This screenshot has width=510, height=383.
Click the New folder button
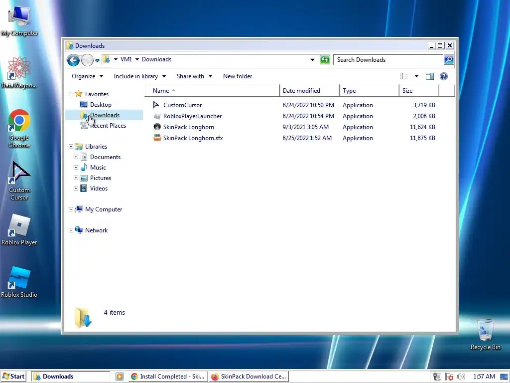[238, 76]
